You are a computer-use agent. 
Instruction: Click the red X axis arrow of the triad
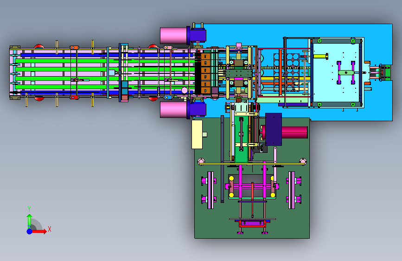39,231
